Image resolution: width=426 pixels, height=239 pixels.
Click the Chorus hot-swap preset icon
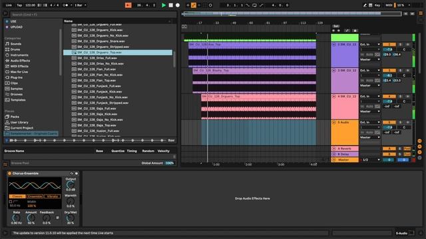(72, 173)
